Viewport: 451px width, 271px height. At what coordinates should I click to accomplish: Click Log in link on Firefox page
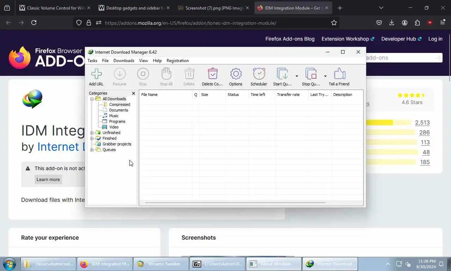[x=435, y=39]
